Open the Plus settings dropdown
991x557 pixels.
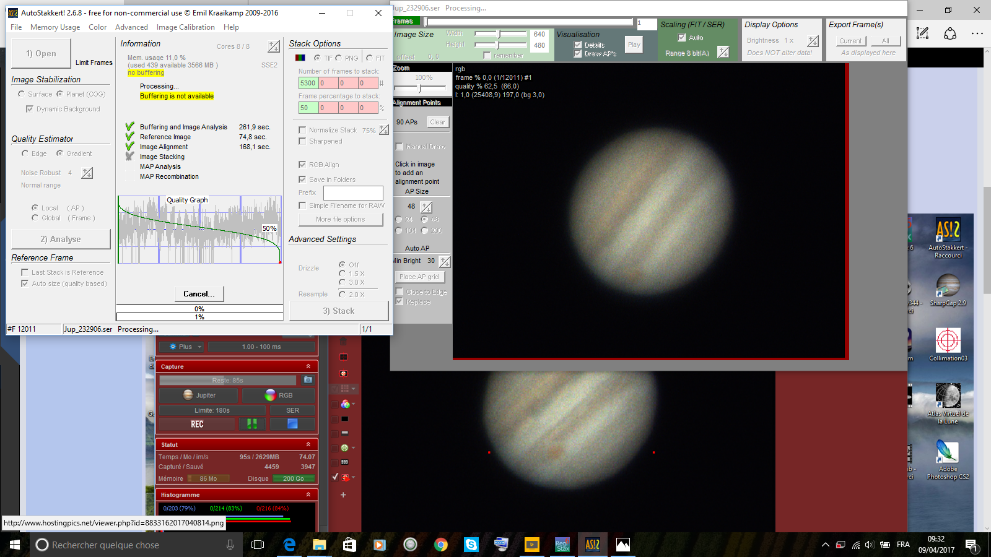[x=186, y=347]
